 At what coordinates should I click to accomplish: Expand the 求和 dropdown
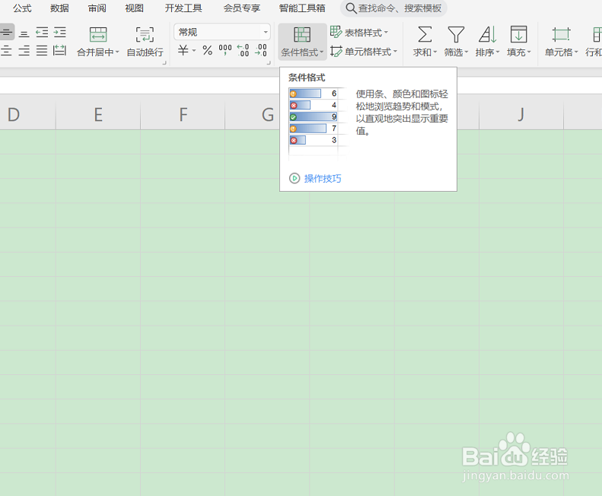425,52
